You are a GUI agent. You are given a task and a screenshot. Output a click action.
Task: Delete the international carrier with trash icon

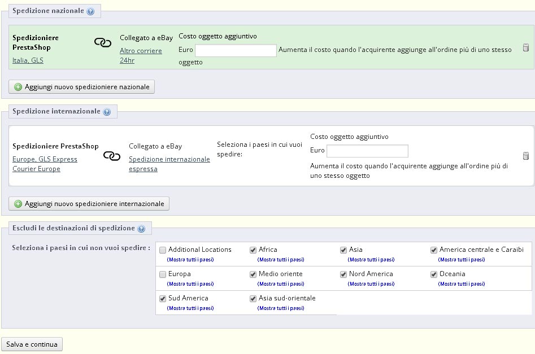525,156
